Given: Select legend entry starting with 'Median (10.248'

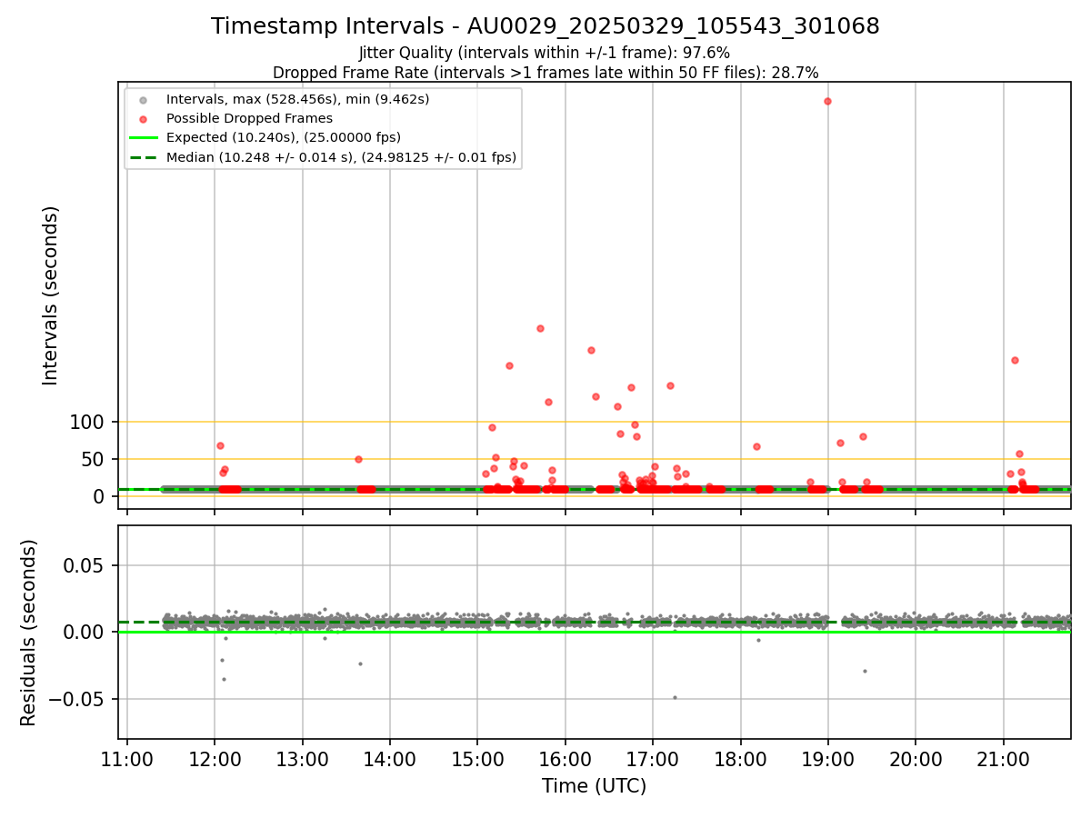Looking at the screenshot, I should [341, 157].
